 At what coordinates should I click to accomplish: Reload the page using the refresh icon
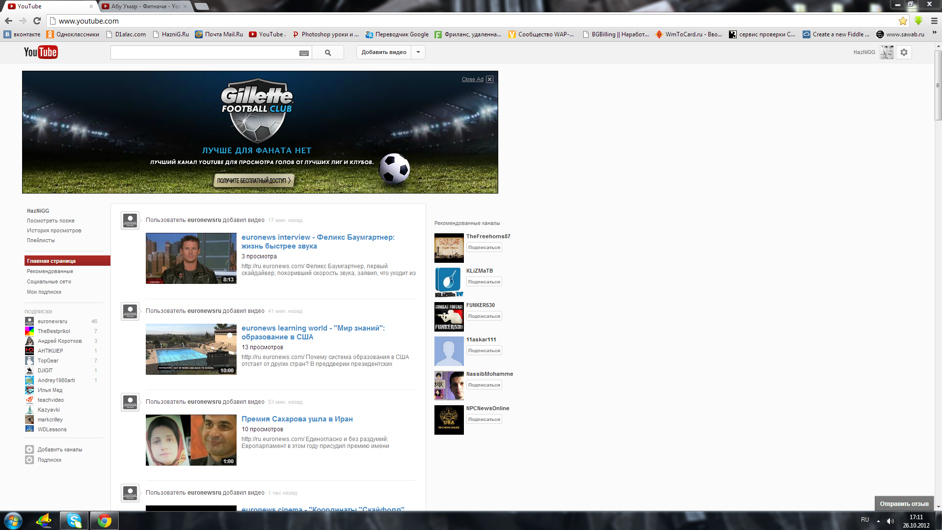tap(37, 21)
